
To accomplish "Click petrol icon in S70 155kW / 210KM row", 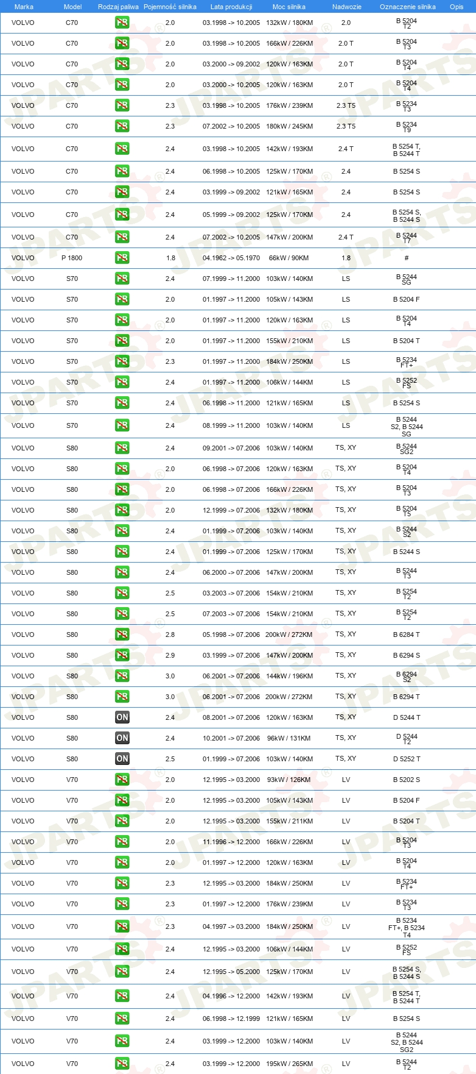I will point(122,341).
